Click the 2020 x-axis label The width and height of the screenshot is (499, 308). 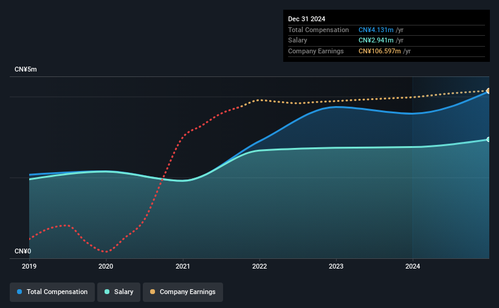(106, 266)
